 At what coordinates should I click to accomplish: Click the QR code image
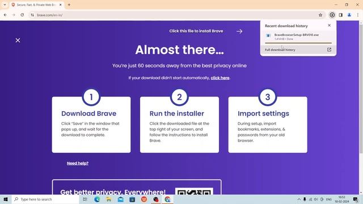coord(194,192)
